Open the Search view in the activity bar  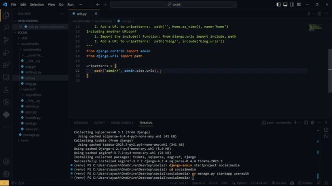[6, 27]
